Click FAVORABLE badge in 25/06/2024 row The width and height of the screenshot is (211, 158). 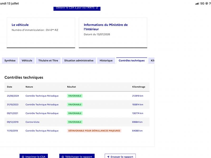[x=75, y=96]
